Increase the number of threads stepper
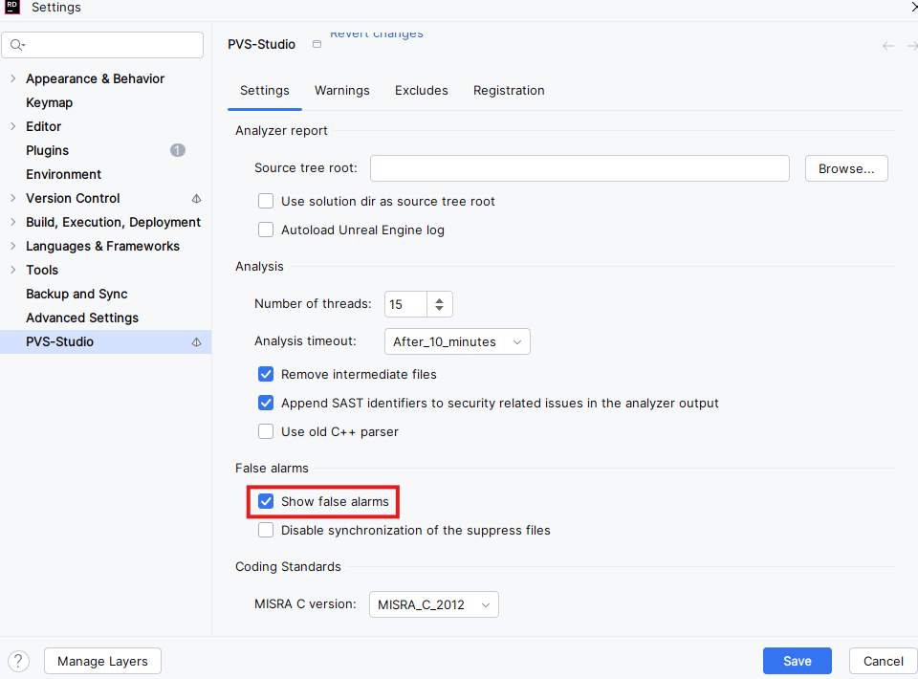The image size is (918, 679). pos(439,300)
